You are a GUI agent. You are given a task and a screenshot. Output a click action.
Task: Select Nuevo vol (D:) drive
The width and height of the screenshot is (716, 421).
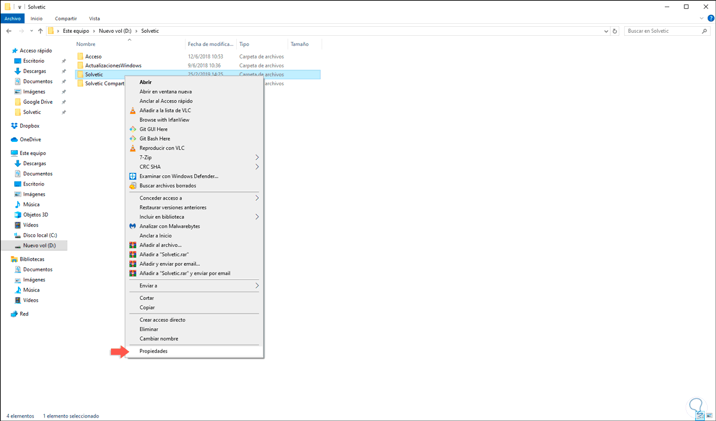click(39, 246)
